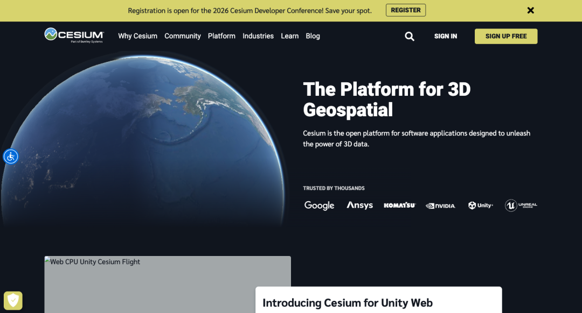Go to the Blog page
Viewport: 582px width, 313px height.
point(313,36)
